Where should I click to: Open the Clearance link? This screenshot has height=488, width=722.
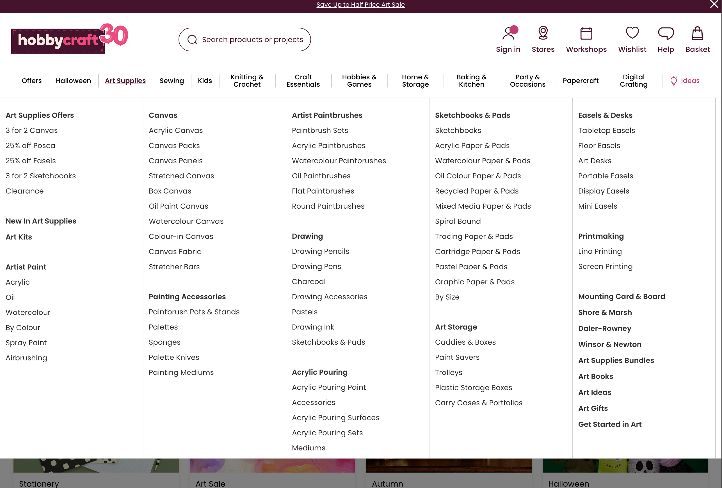click(24, 191)
